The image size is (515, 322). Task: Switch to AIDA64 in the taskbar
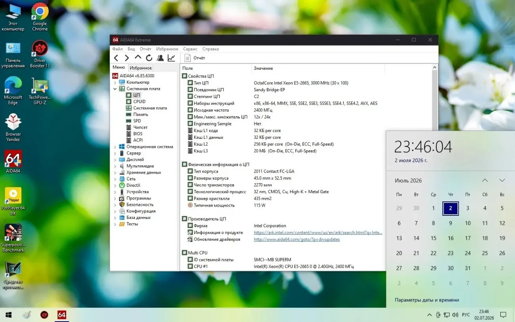62,315
